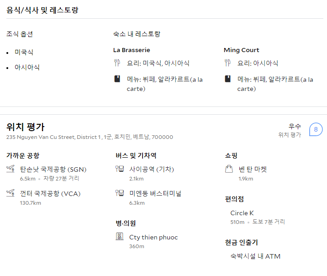Image resolution: width=327 pixels, height=276 pixels.
Task: Open the Ming Court restaurant name
Action: (241, 50)
